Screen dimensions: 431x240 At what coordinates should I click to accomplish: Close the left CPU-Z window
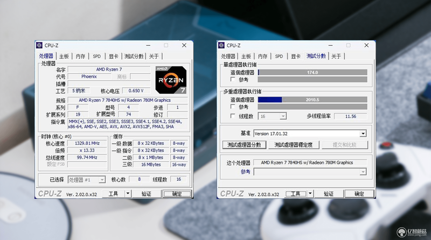pos(184,45)
